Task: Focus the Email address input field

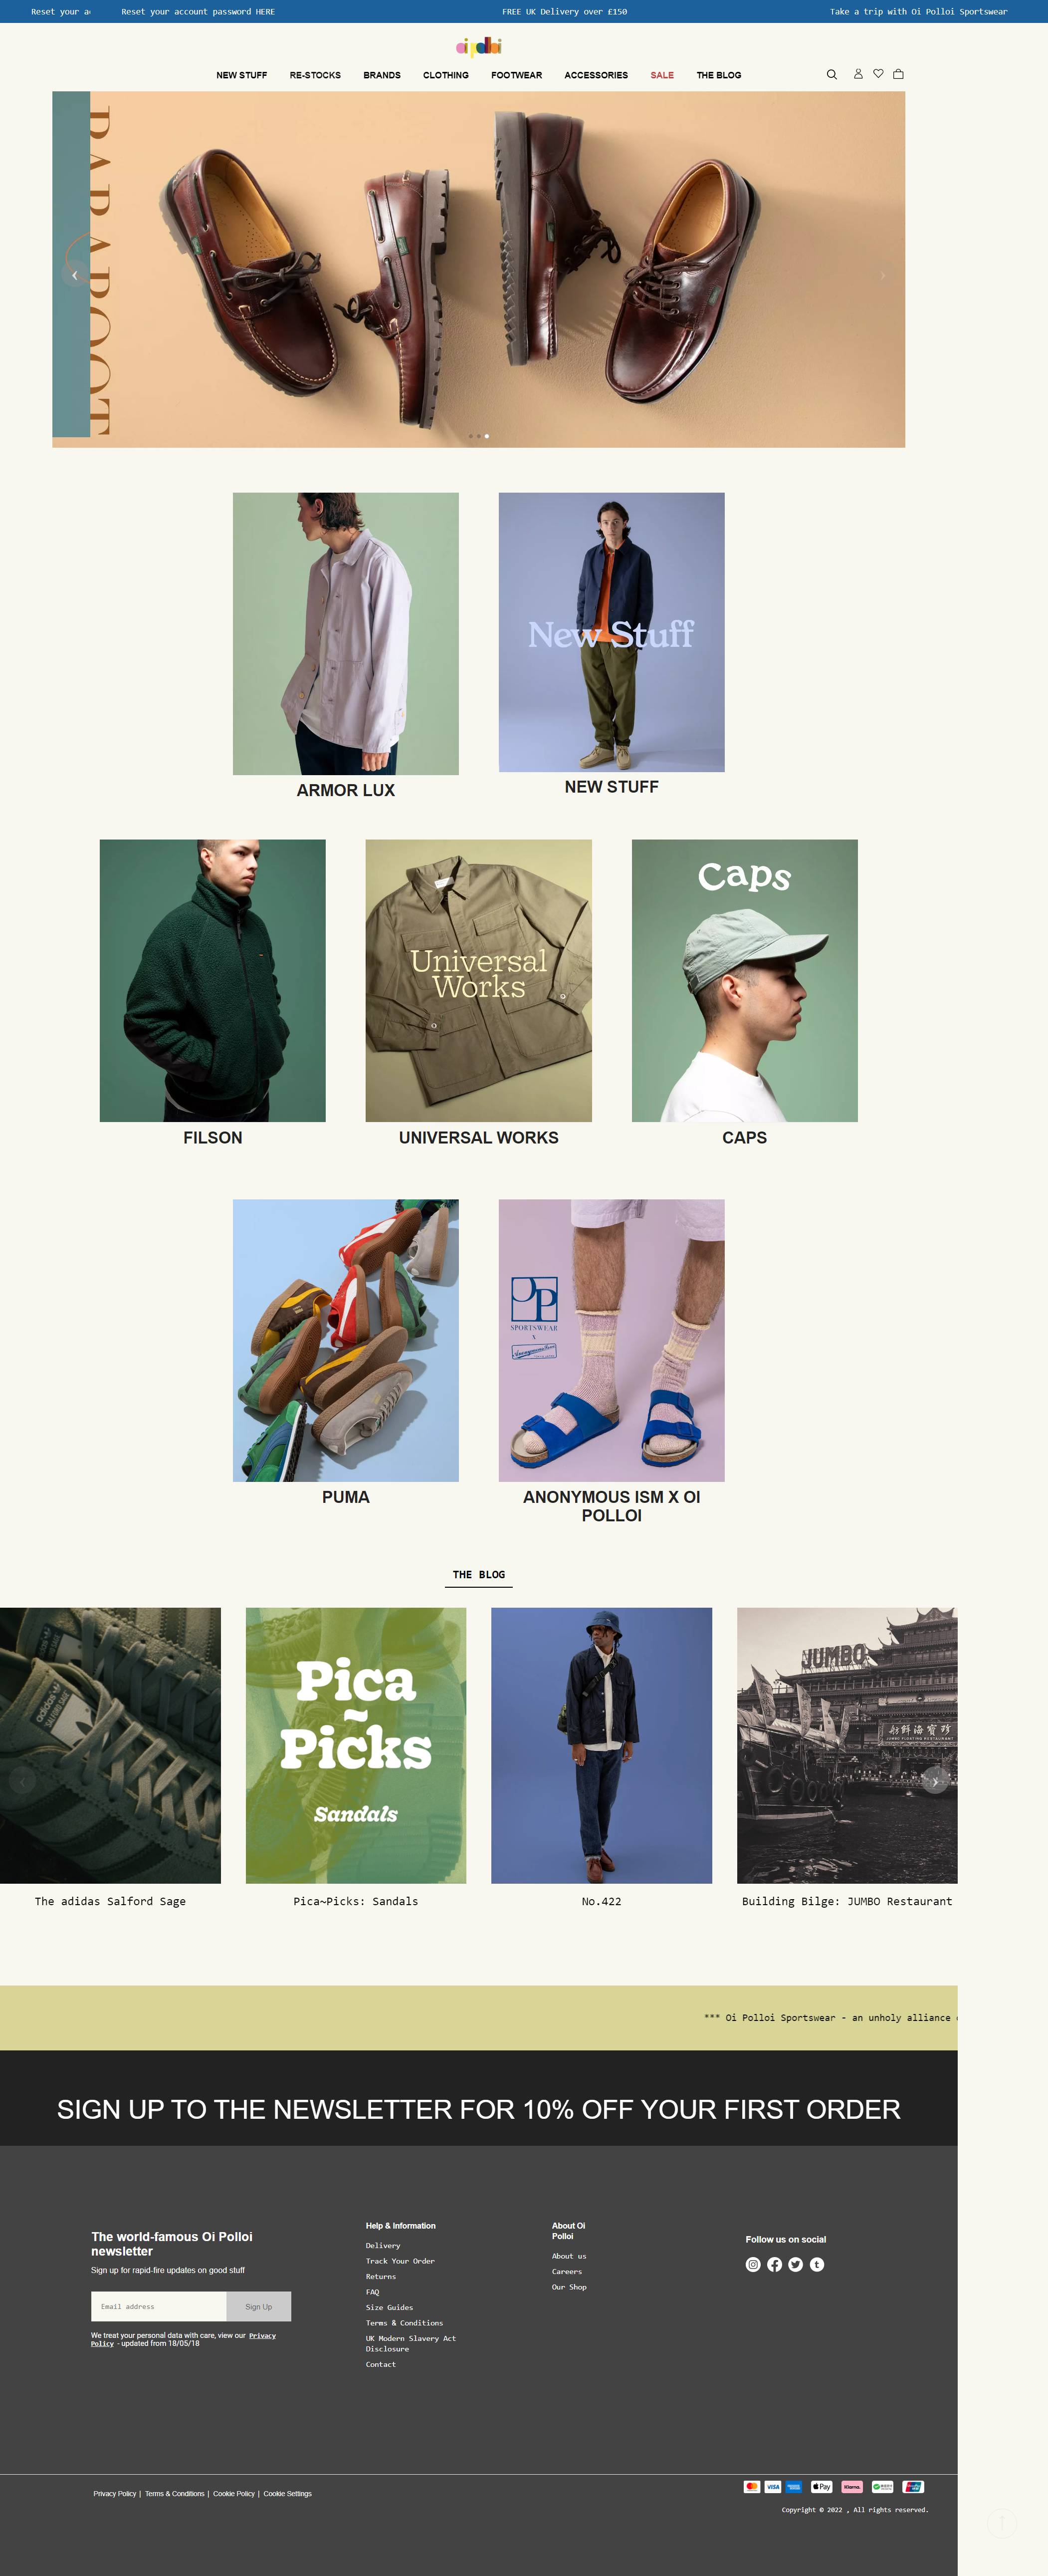Action: (x=159, y=2306)
